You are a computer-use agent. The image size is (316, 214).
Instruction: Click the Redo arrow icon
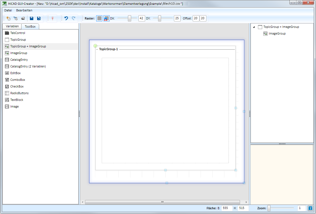pos(74,18)
